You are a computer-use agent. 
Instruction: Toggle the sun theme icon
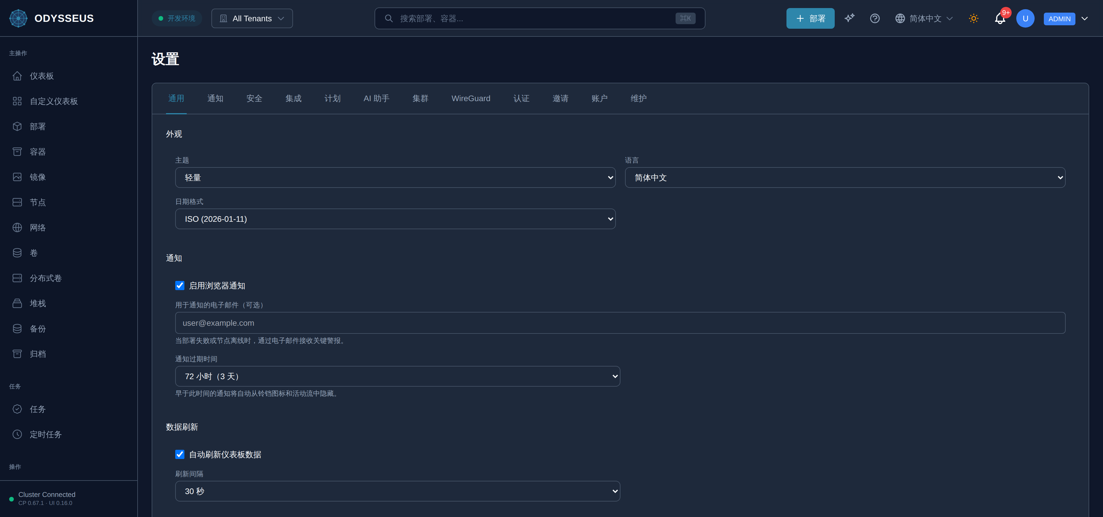coord(974,18)
